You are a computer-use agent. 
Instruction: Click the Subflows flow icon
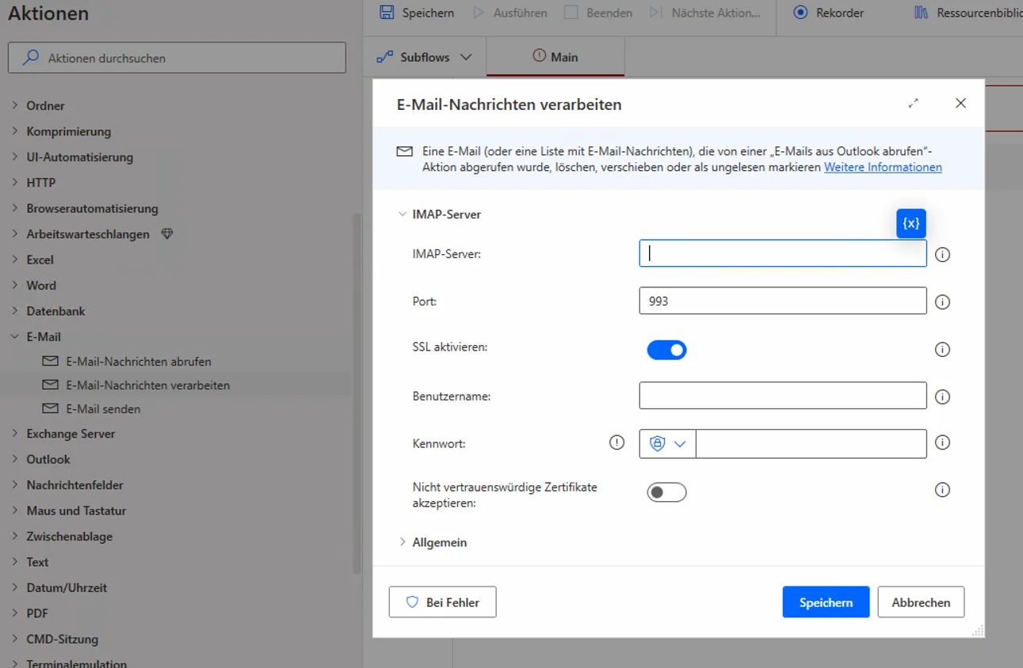pyautogui.click(x=384, y=57)
